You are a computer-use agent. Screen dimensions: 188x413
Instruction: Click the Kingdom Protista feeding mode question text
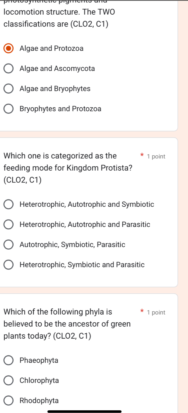point(68,168)
